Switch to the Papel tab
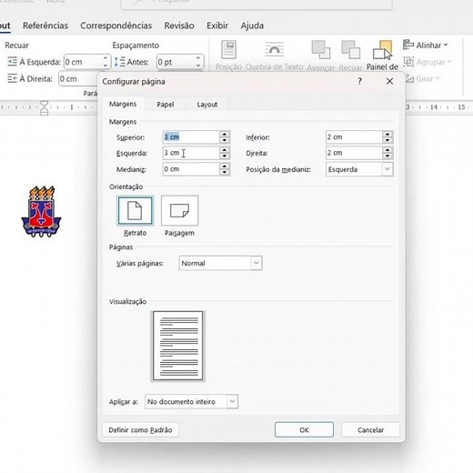Screen dimensions: 473x473 (x=166, y=105)
